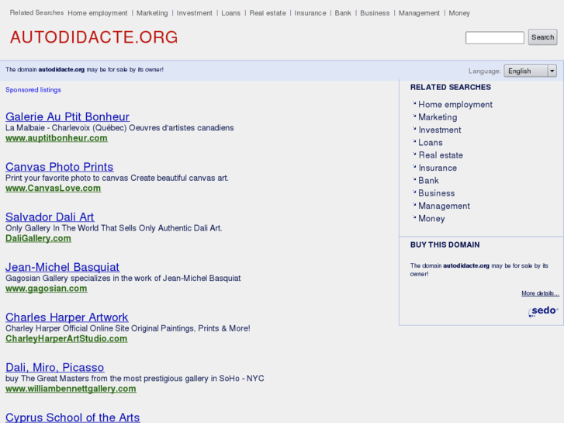
Task: Click the La Malbaie - Charlevoix description text
Action: click(x=119, y=128)
